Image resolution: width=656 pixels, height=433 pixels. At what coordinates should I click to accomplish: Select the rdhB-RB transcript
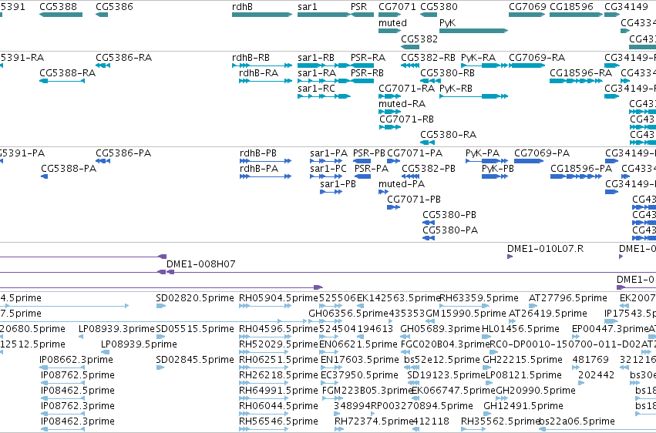pos(262,65)
